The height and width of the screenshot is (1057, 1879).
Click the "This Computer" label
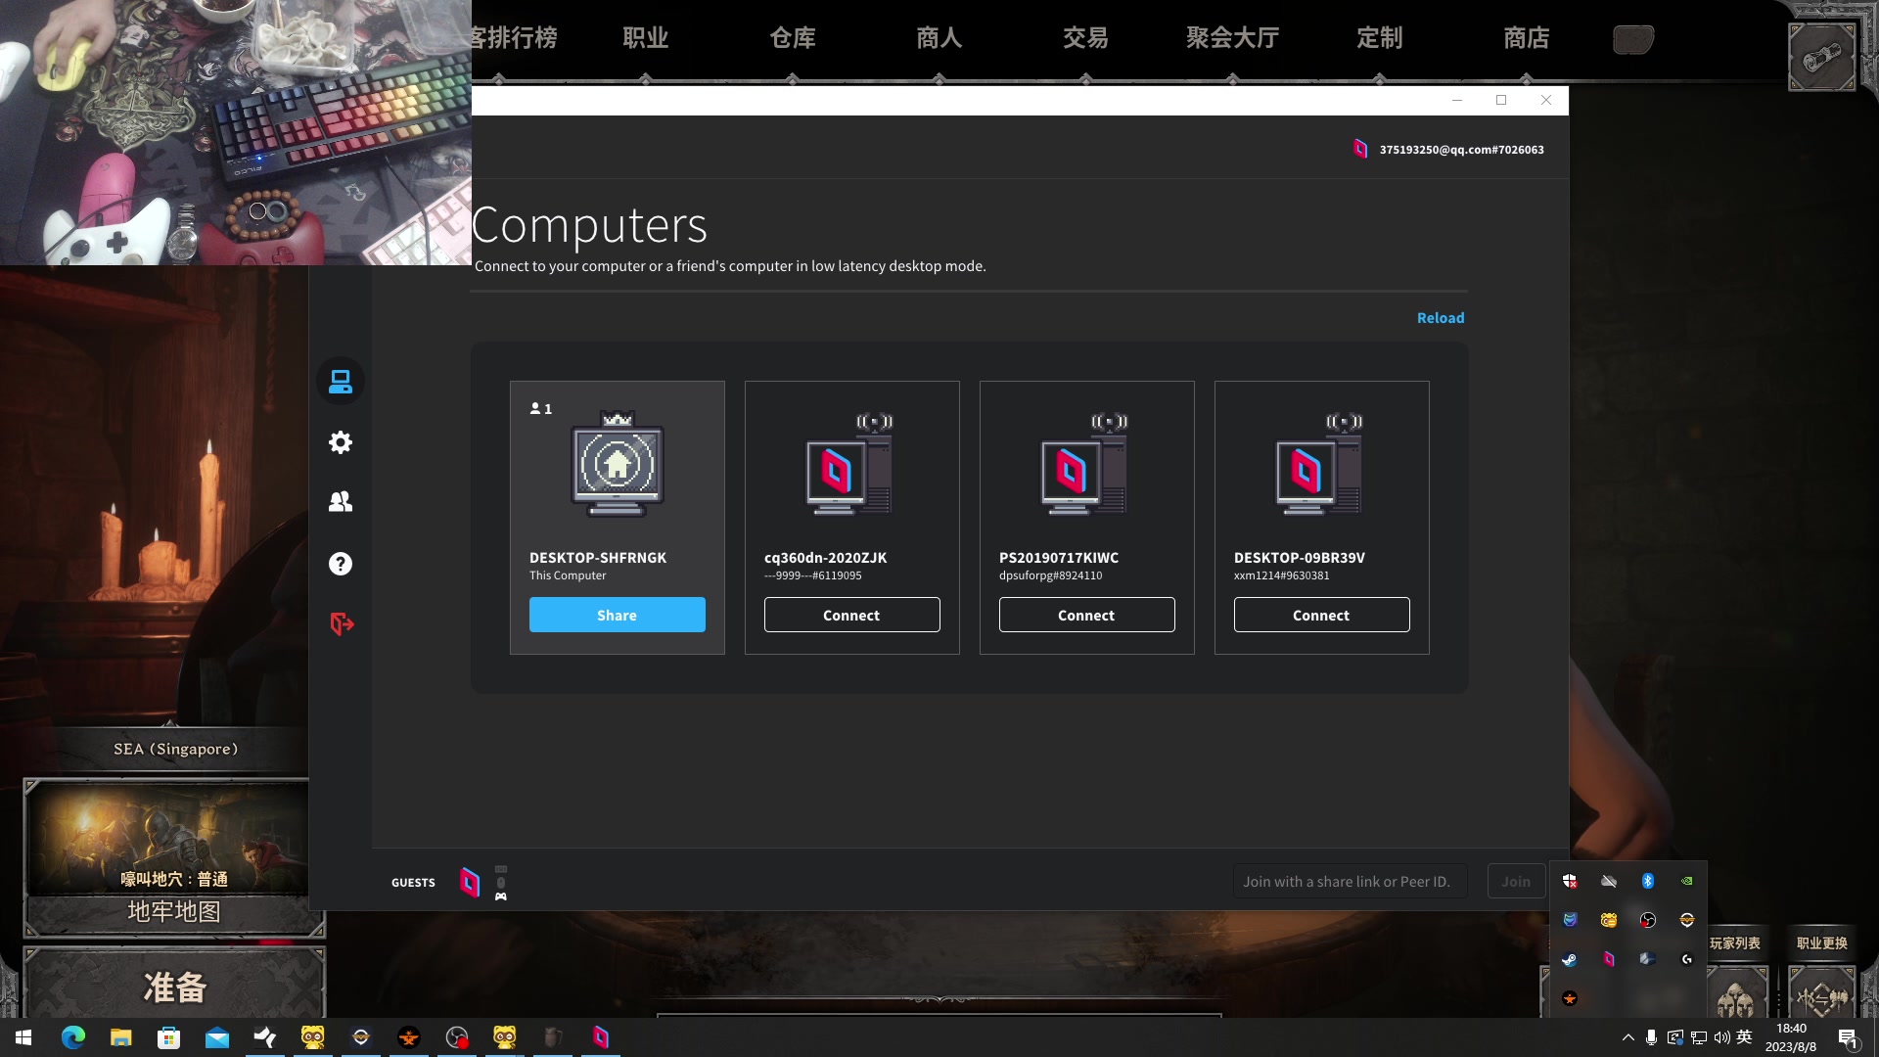click(568, 575)
